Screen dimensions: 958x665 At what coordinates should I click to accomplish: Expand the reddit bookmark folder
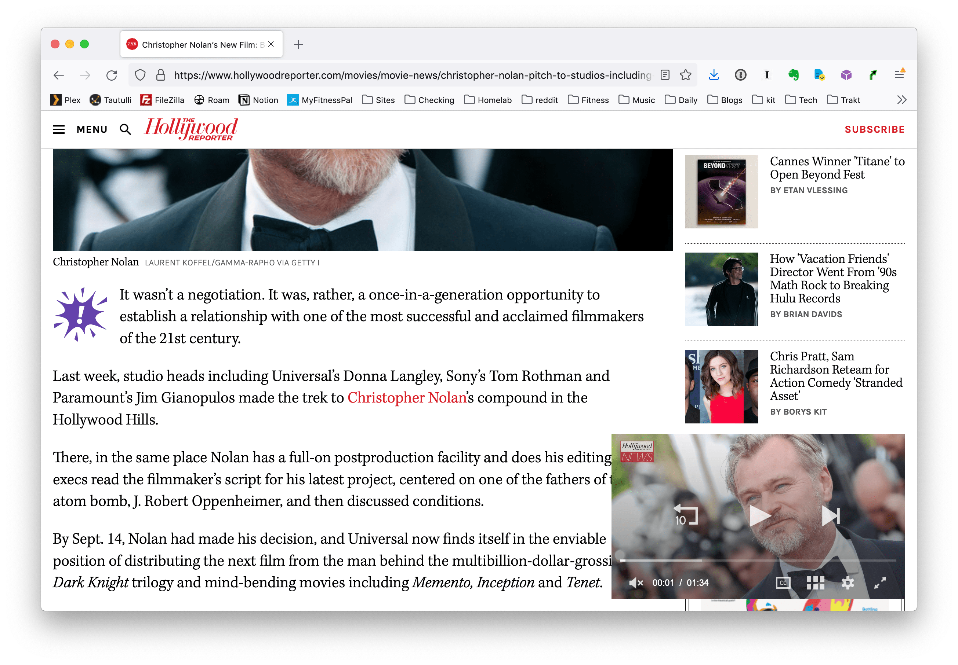(540, 100)
